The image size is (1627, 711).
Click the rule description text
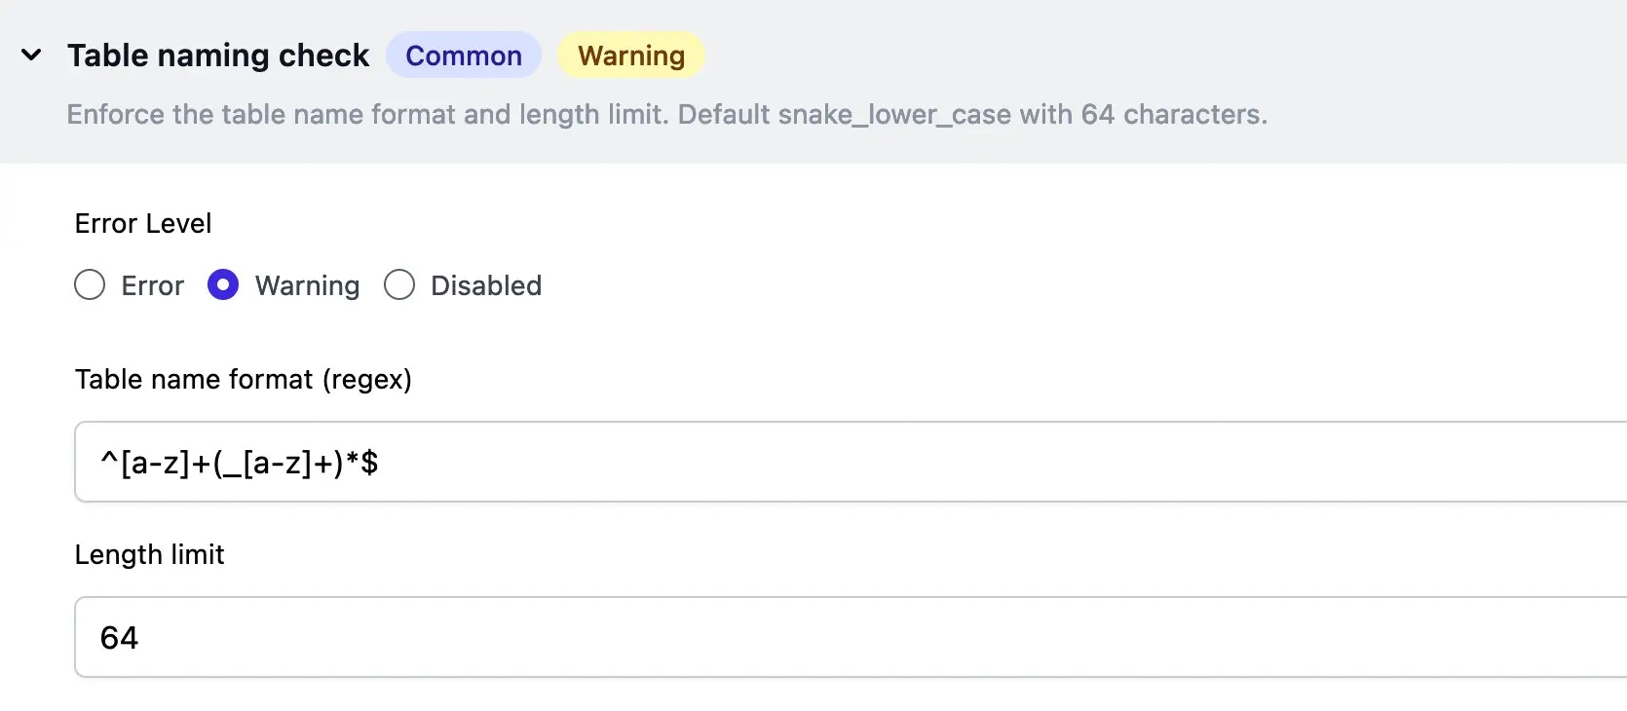(x=666, y=114)
